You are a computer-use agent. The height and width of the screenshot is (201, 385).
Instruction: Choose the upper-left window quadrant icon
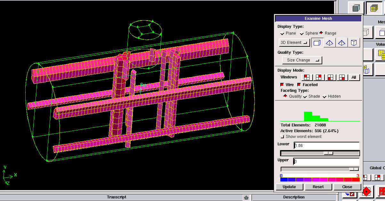(307, 77)
